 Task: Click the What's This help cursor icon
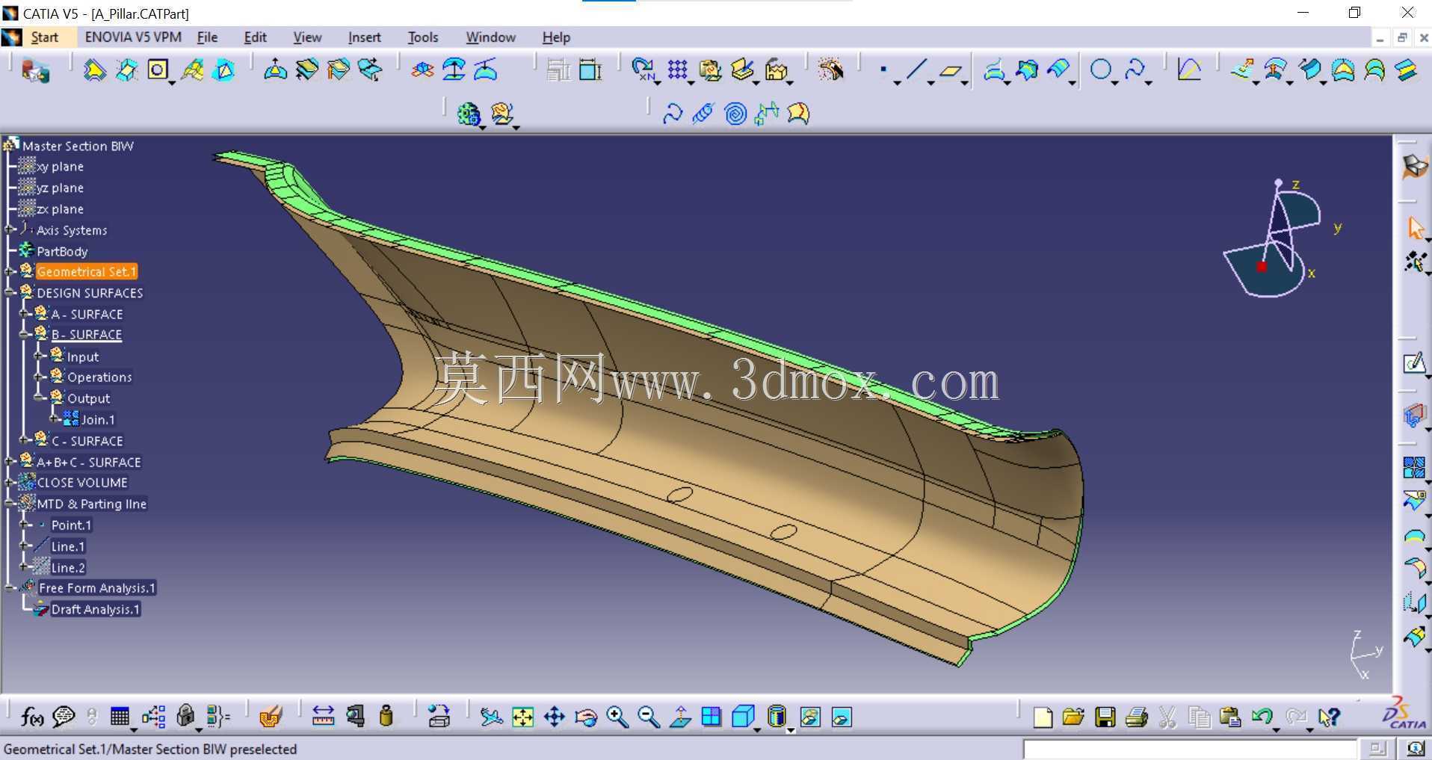(1328, 717)
